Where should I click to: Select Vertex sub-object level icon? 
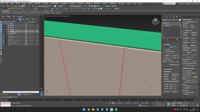(x=166, y=47)
